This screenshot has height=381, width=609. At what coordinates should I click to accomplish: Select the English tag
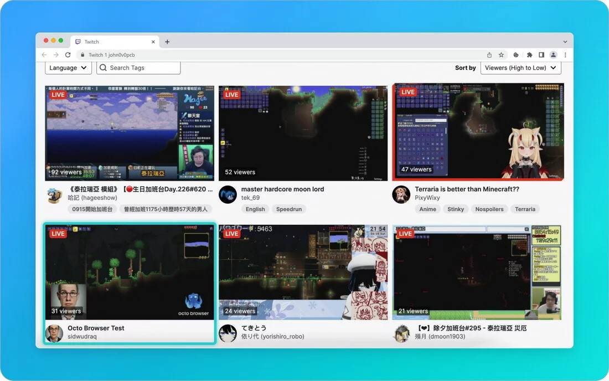click(255, 209)
